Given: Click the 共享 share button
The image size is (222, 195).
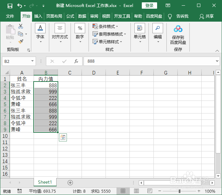Looking at the screenshot, I should [207, 16].
